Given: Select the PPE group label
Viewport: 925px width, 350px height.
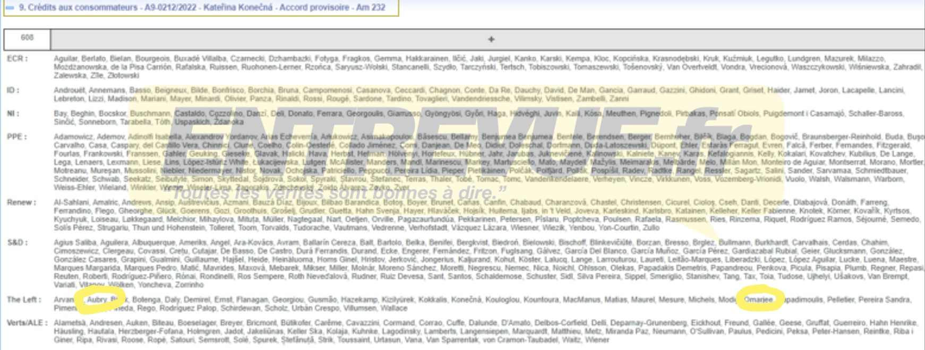Looking at the screenshot, I should [16, 137].
